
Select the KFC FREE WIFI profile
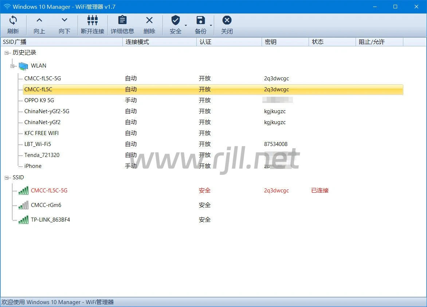(x=41, y=133)
